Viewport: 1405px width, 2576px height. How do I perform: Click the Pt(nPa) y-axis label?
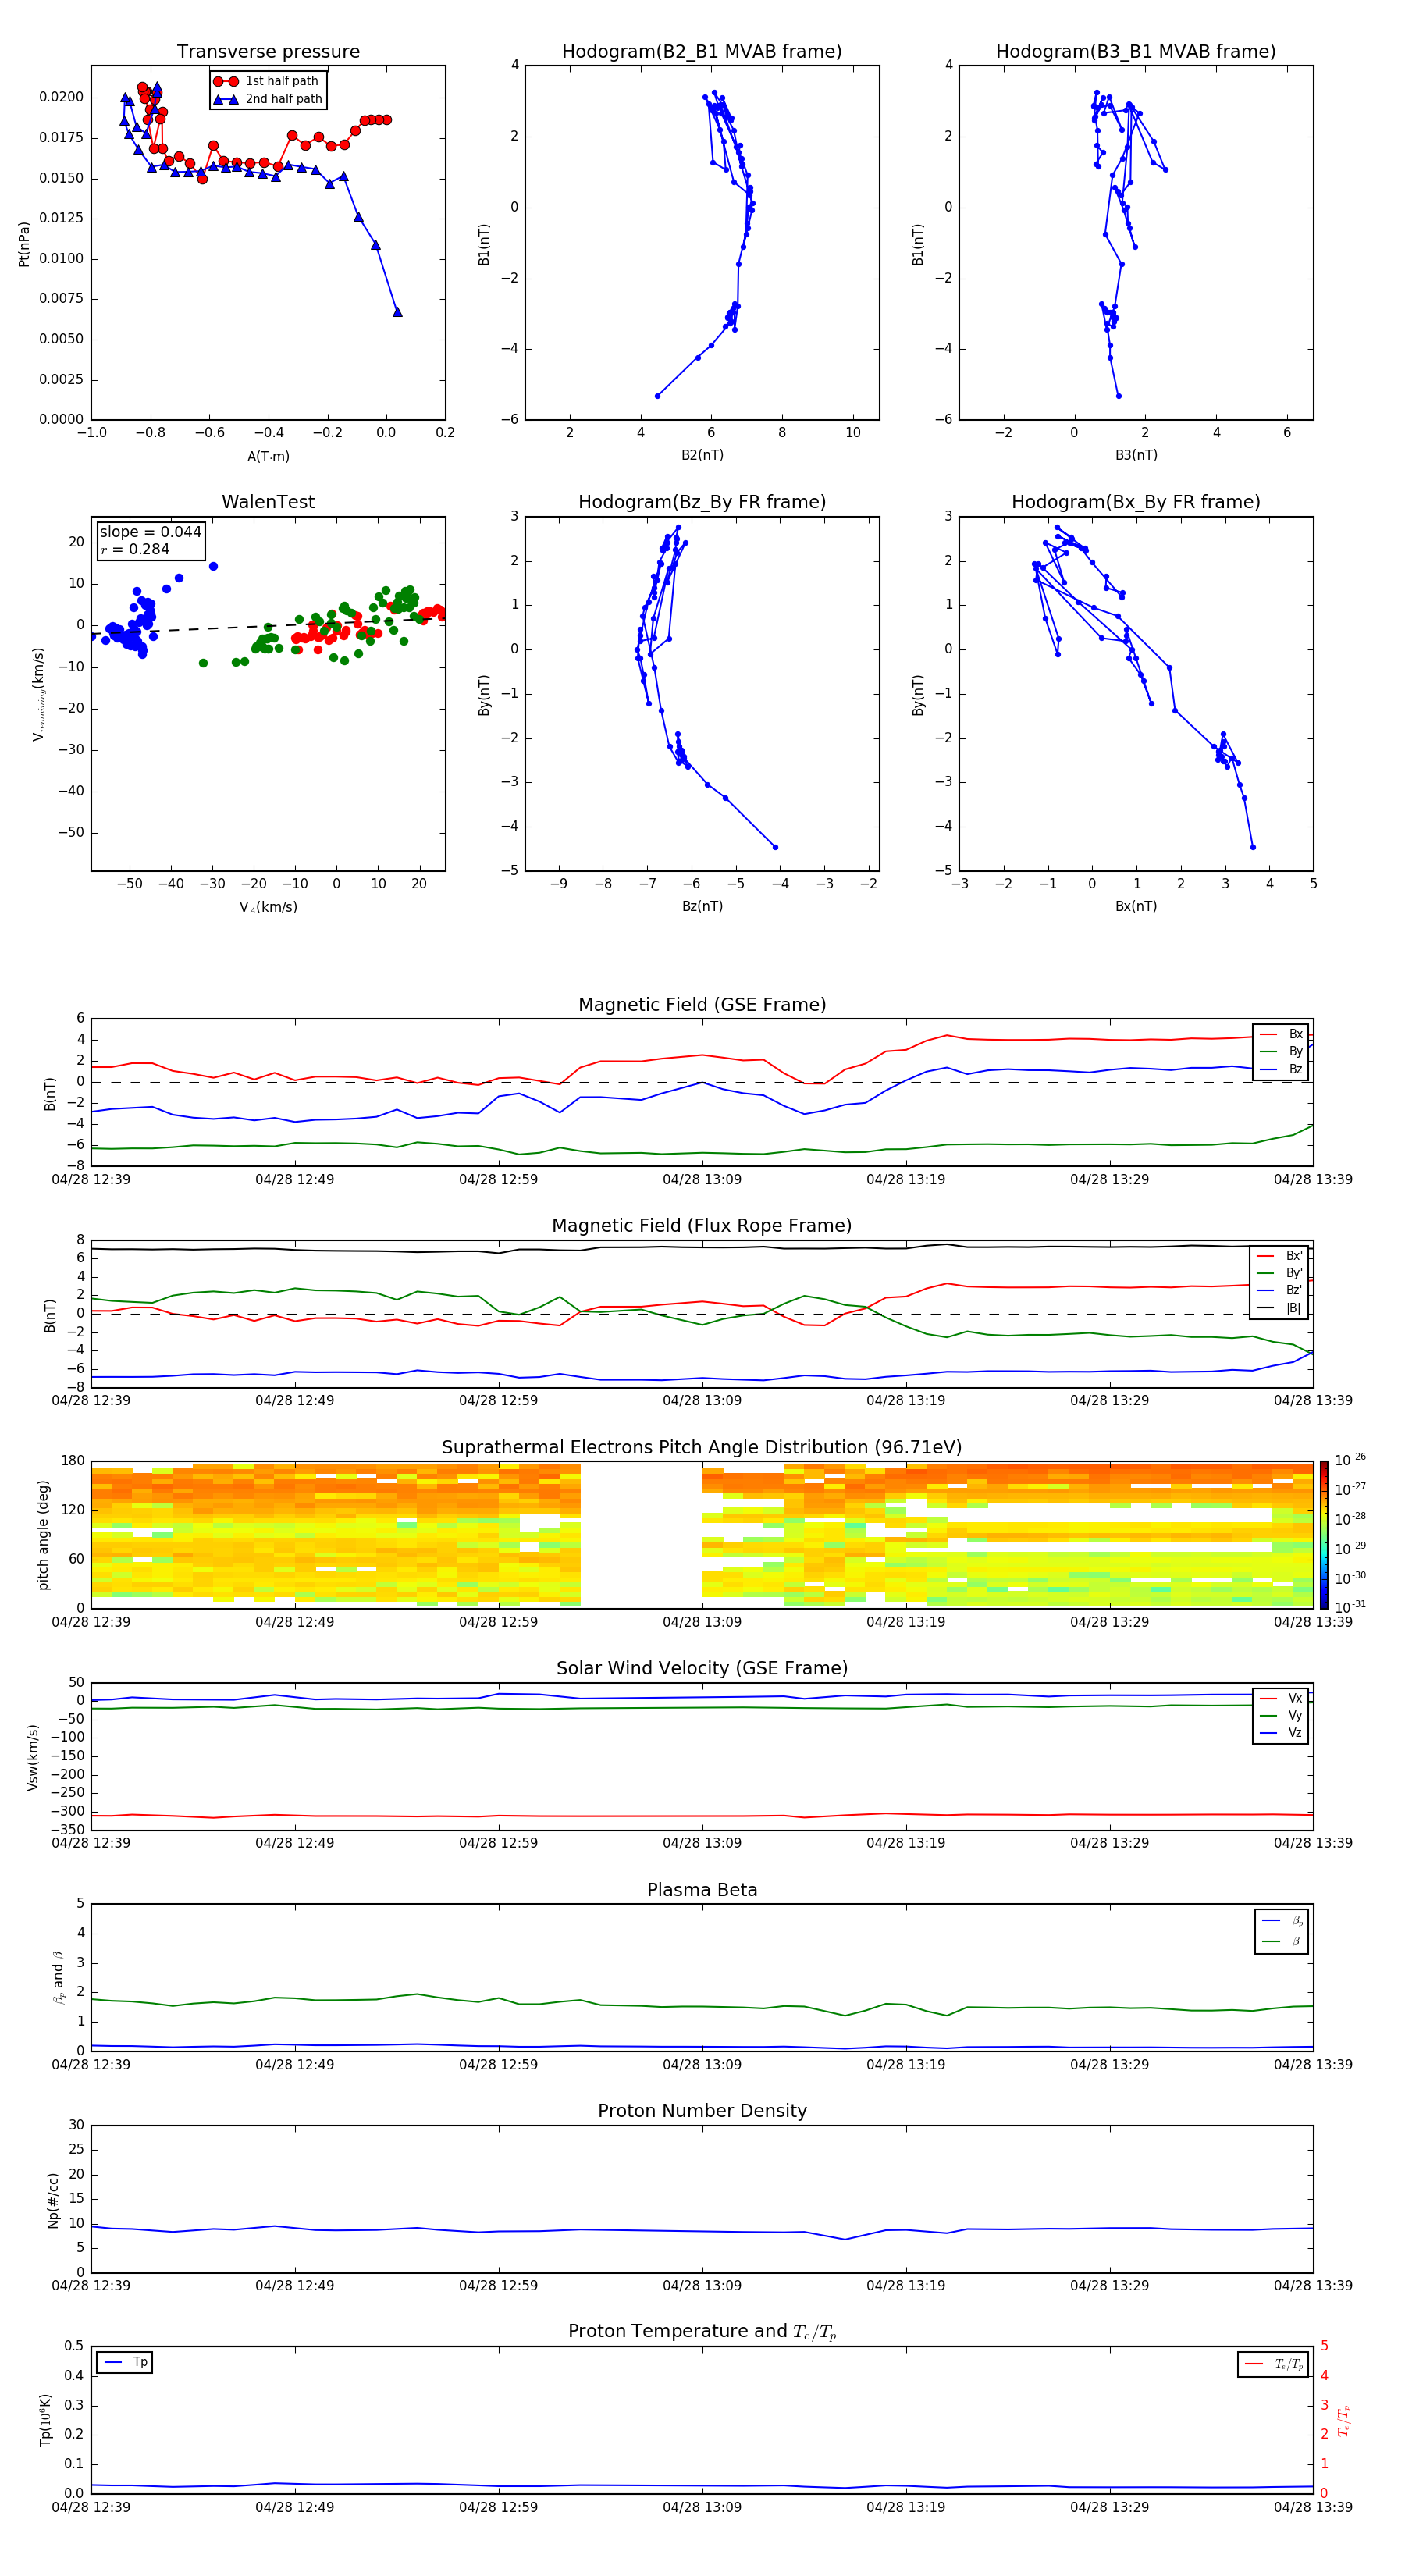[x=24, y=244]
